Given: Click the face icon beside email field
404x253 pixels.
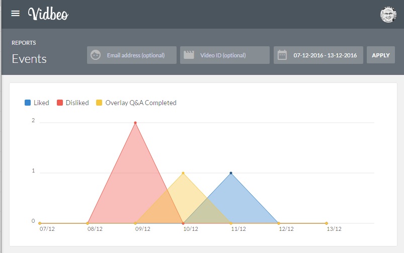Looking at the screenshot, I should (95, 55).
